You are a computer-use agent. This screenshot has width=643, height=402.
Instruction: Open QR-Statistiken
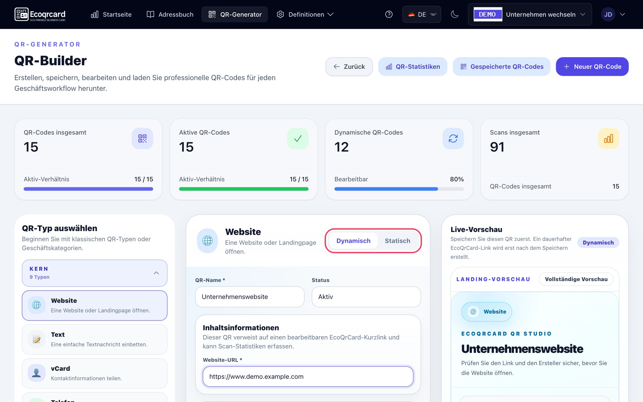[413, 66]
